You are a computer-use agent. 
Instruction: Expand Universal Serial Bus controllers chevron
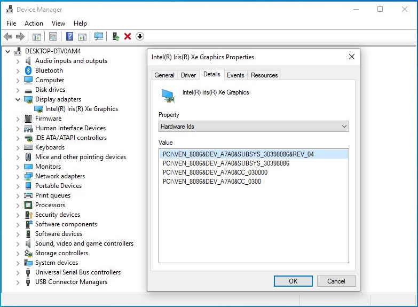coord(18,273)
